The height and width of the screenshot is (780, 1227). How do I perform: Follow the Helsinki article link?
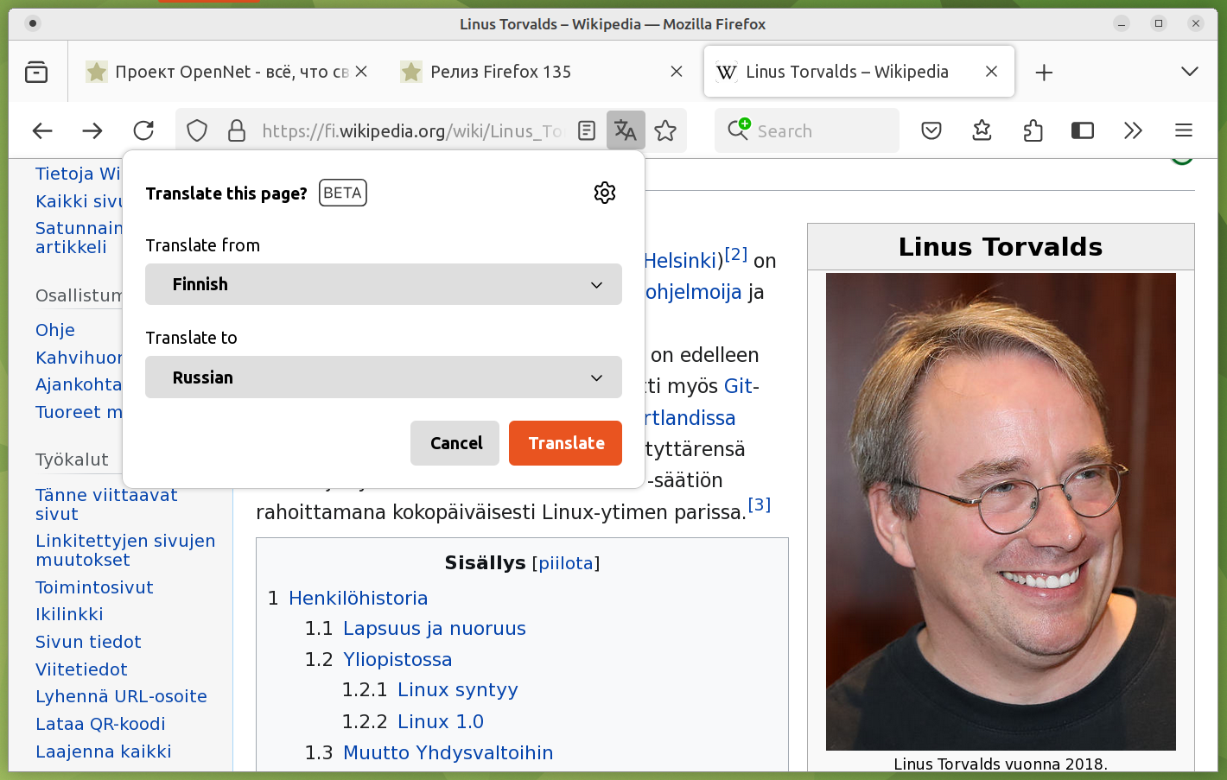[x=680, y=261]
